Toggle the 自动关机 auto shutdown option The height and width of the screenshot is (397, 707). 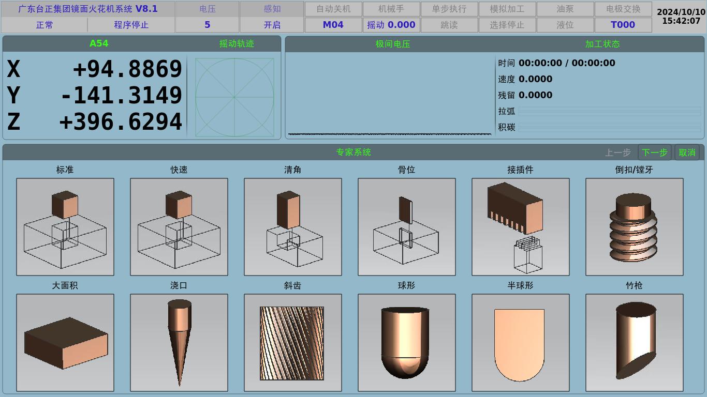tap(333, 9)
